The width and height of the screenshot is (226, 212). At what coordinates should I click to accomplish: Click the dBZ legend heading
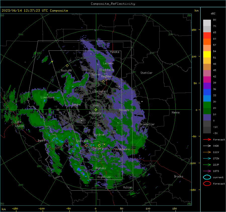point(213,13)
